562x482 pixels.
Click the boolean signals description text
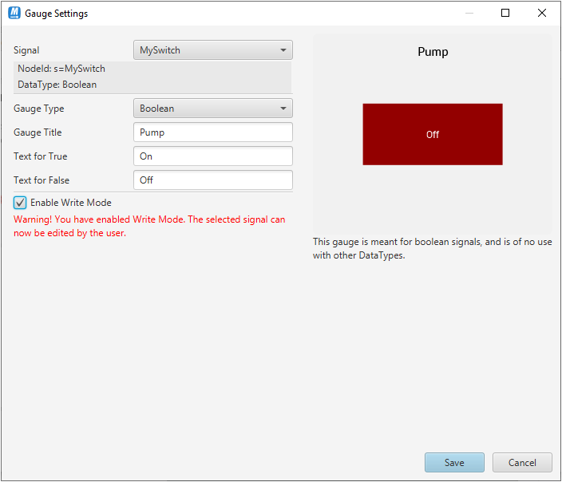point(432,248)
